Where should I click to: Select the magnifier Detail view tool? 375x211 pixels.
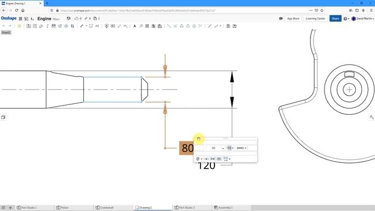(141, 26)
